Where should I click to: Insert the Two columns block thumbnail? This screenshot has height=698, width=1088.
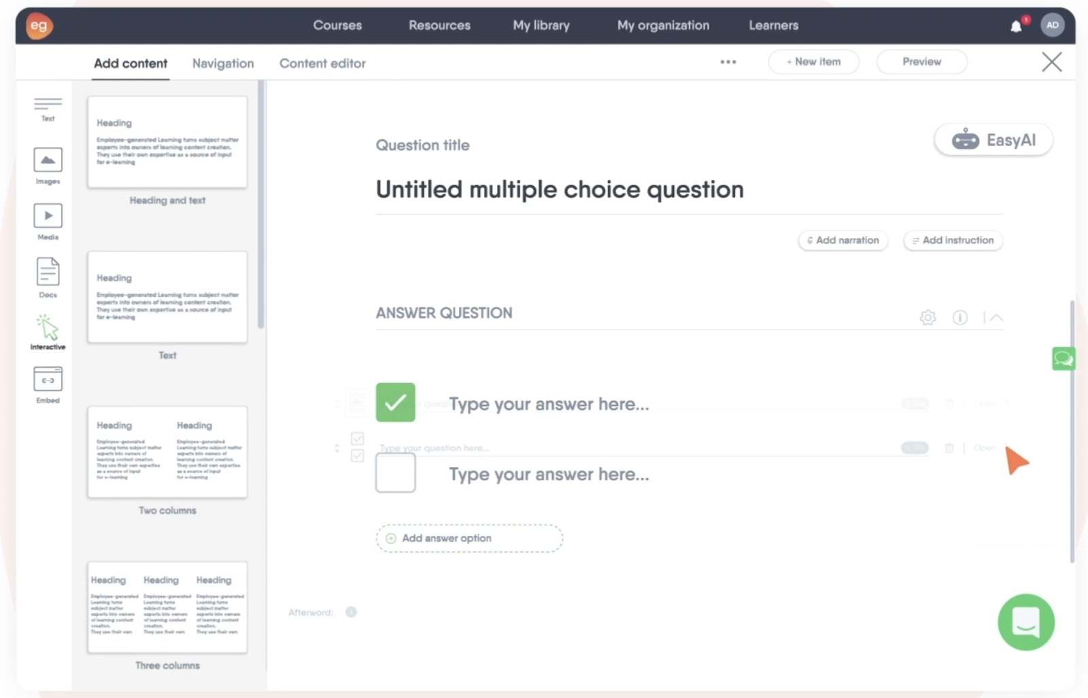click(x=167, y=452)
